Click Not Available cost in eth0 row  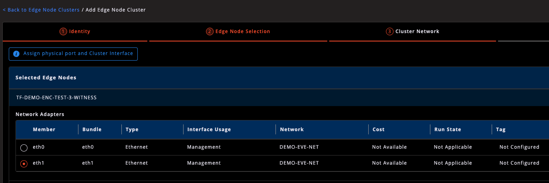389,147
